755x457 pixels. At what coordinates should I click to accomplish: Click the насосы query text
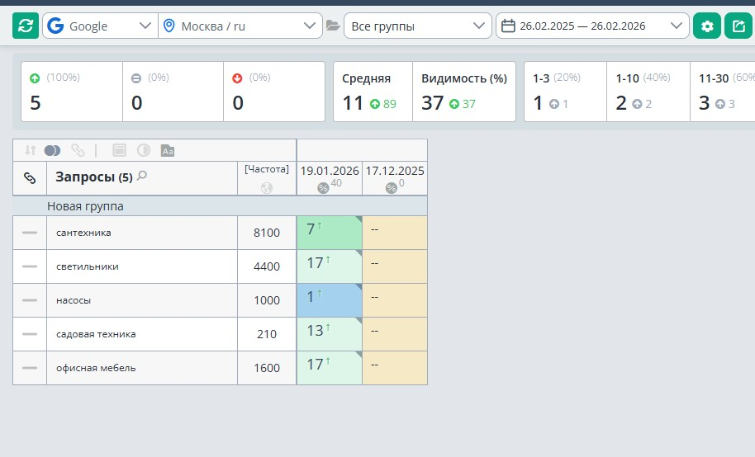[x=74, y=300]
